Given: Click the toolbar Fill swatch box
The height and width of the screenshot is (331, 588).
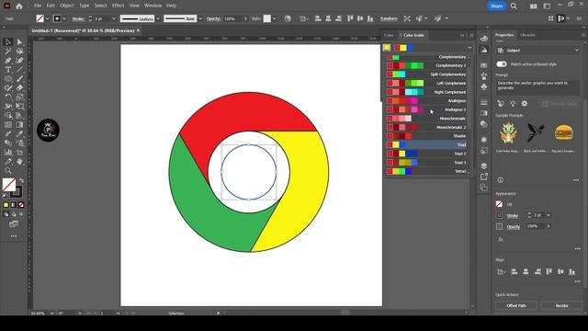Looking at the screenshot, I should pyautogui.click(x=9, y=185).
